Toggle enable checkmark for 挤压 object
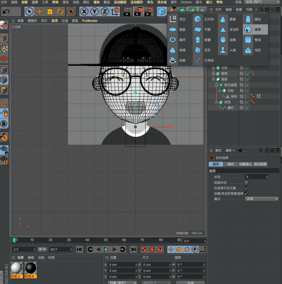 click(247, 102)
